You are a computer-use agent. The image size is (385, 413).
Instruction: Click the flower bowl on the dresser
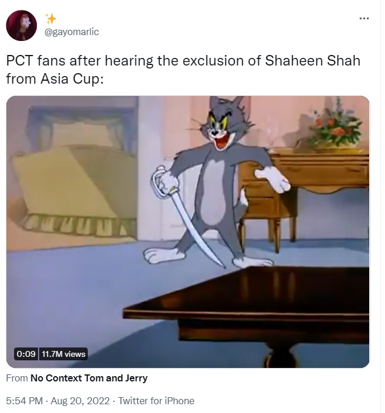pyautogui.click(x=334, y=126)
